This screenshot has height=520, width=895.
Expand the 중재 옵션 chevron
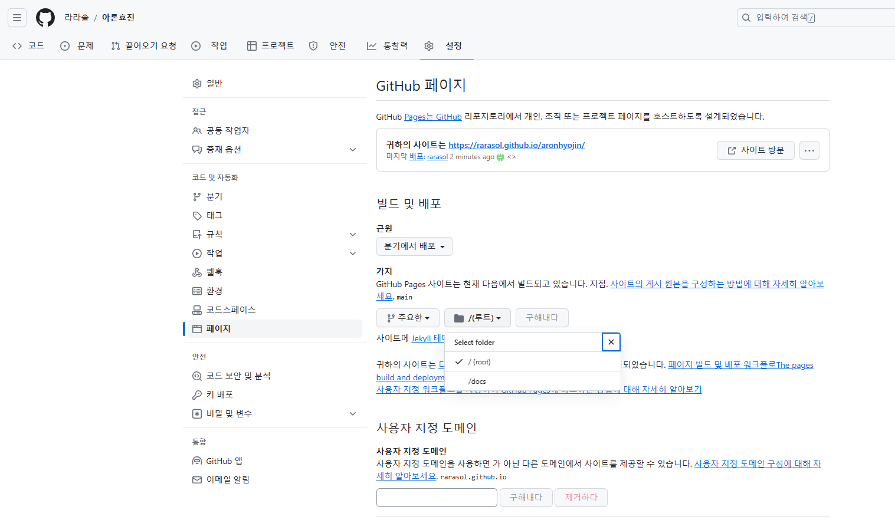(x=353, y=150)
